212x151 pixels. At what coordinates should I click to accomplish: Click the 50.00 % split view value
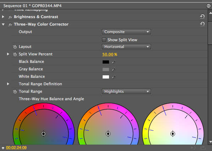110,54
